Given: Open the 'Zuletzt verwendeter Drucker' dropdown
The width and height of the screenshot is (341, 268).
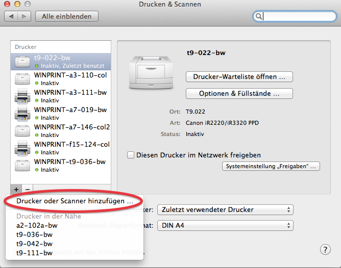Looking at the screenshot, I should [x=225, y=209].
